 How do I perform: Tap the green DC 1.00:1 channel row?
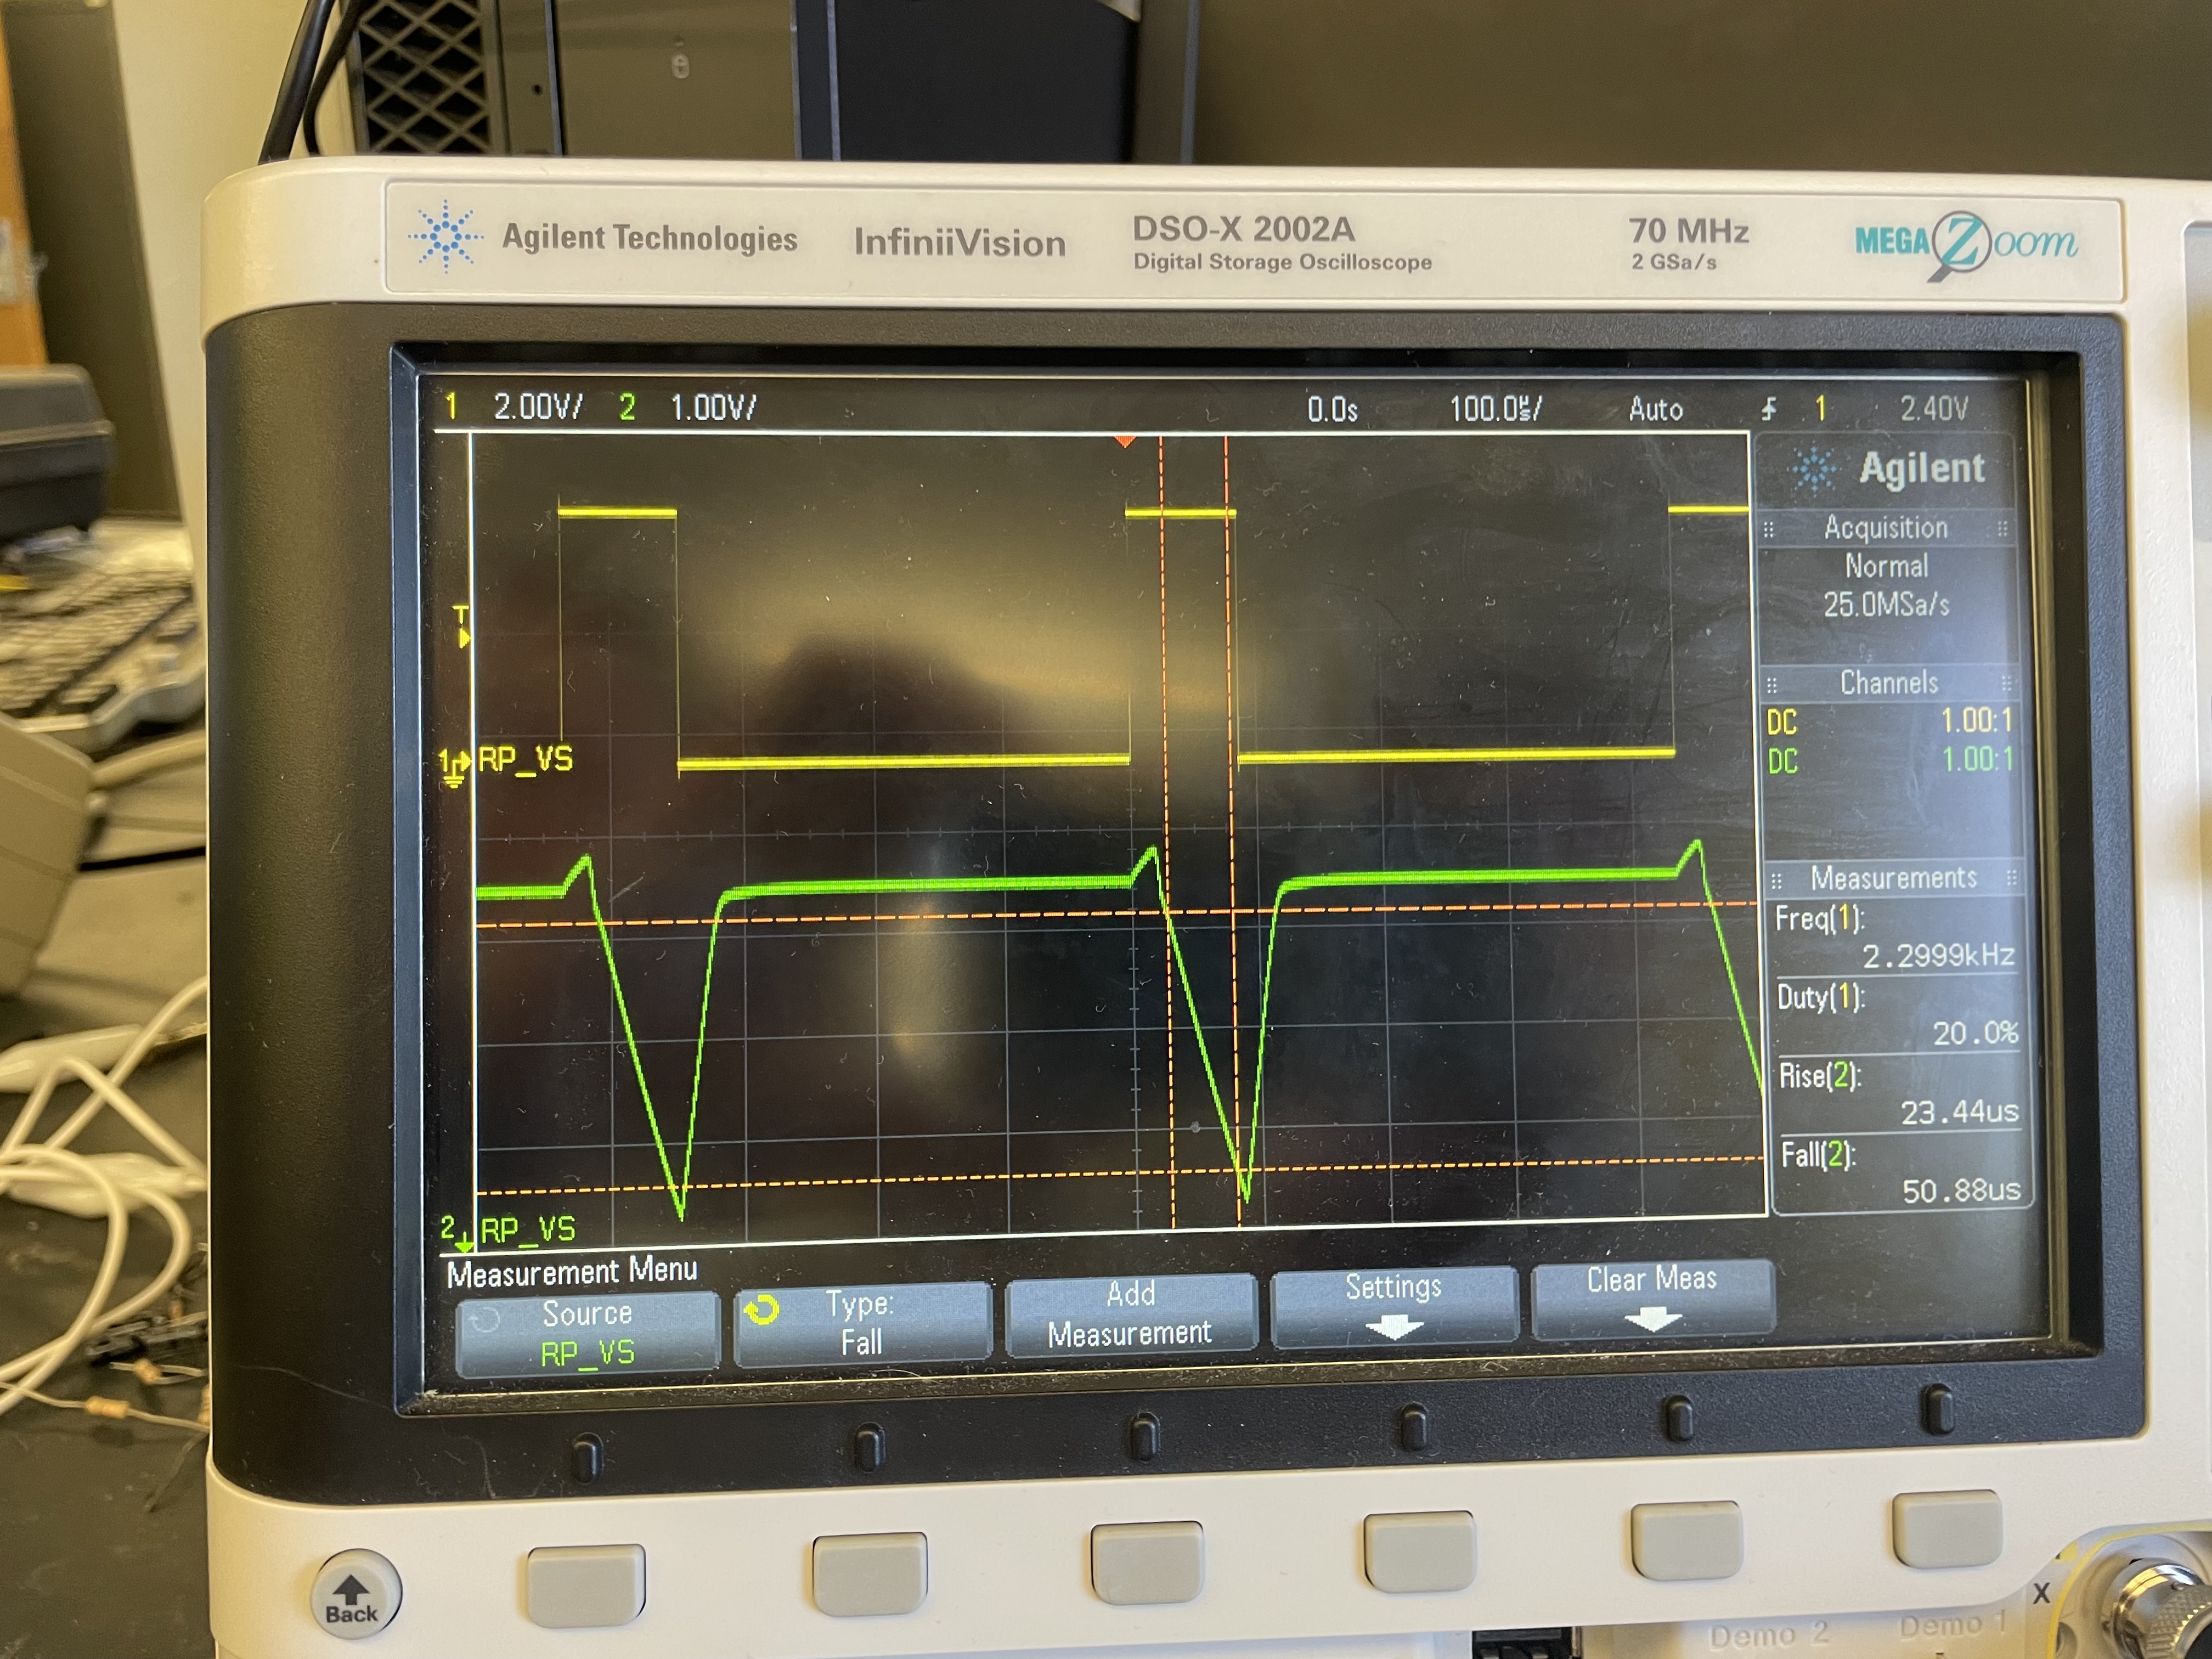(x=1890, y=761)
